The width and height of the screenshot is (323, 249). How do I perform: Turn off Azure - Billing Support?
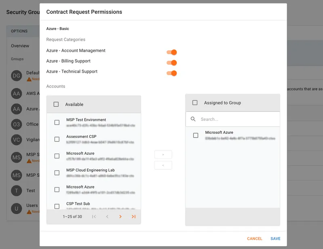(172, 63)
